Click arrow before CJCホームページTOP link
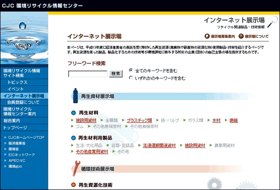The image size is (280, 190). point(5,137)
